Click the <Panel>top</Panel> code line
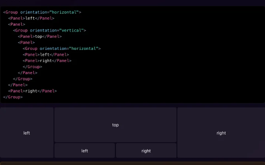Screen dimensions: 265x165 click(x=40, y=36)
